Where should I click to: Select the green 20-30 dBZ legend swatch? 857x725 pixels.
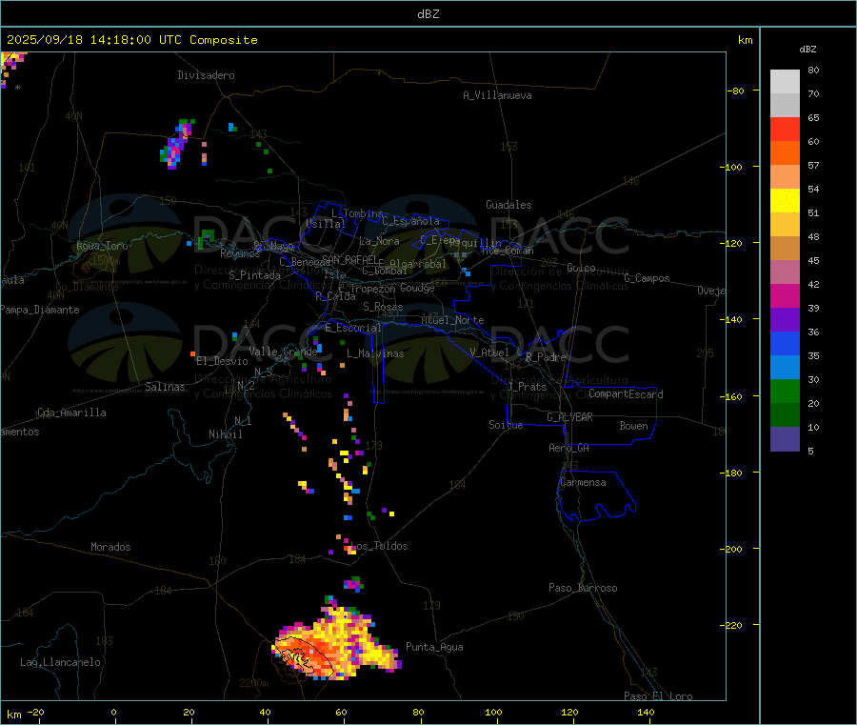point(785,391)
